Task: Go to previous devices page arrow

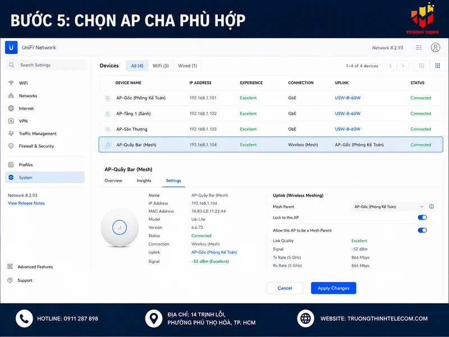Action: pyautogui.click(x=391, y=66)
